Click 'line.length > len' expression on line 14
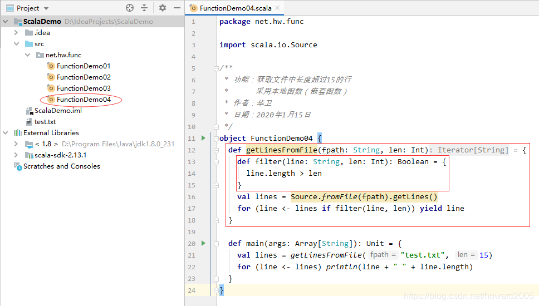The height and width of the screenshot is (306, 539). pos(284,174)
